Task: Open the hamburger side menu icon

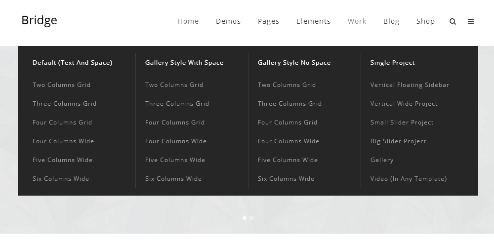Action: 471,21
